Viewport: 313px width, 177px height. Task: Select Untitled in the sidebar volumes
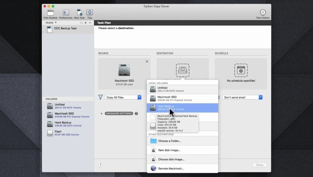(68, 106)
